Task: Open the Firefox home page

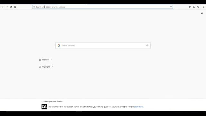Action: coord(15,7)
